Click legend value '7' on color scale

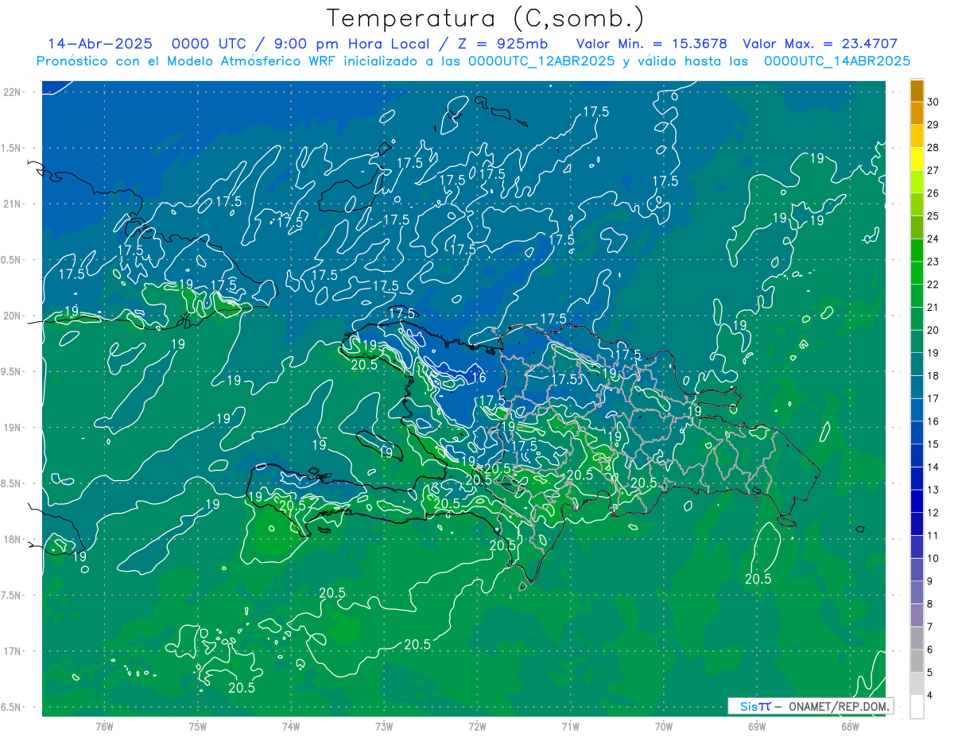(x=931, y=627)
